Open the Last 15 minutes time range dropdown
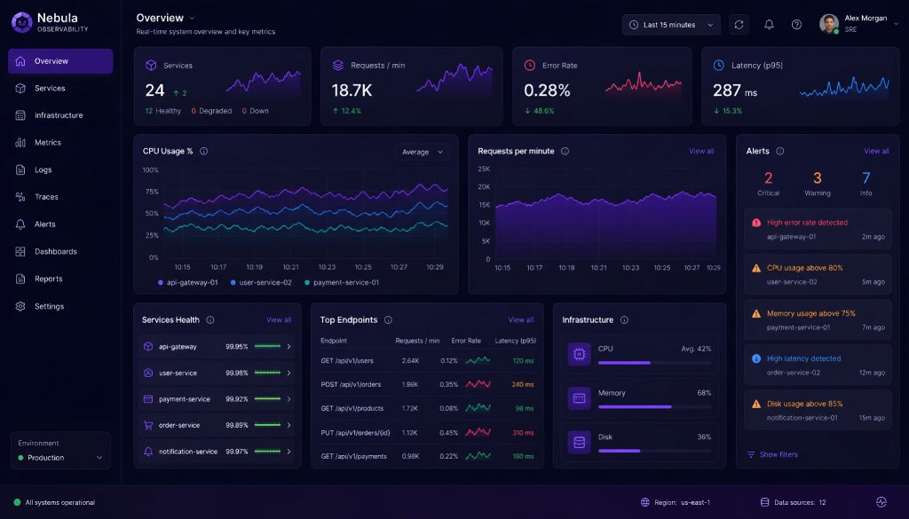Screen dimensions: 909x519 [x=671, y=25]
